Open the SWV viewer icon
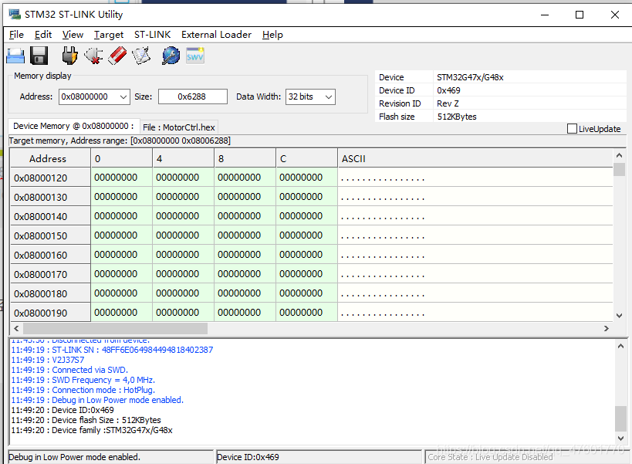Viewport: 632px width, 464px height. 195,56
